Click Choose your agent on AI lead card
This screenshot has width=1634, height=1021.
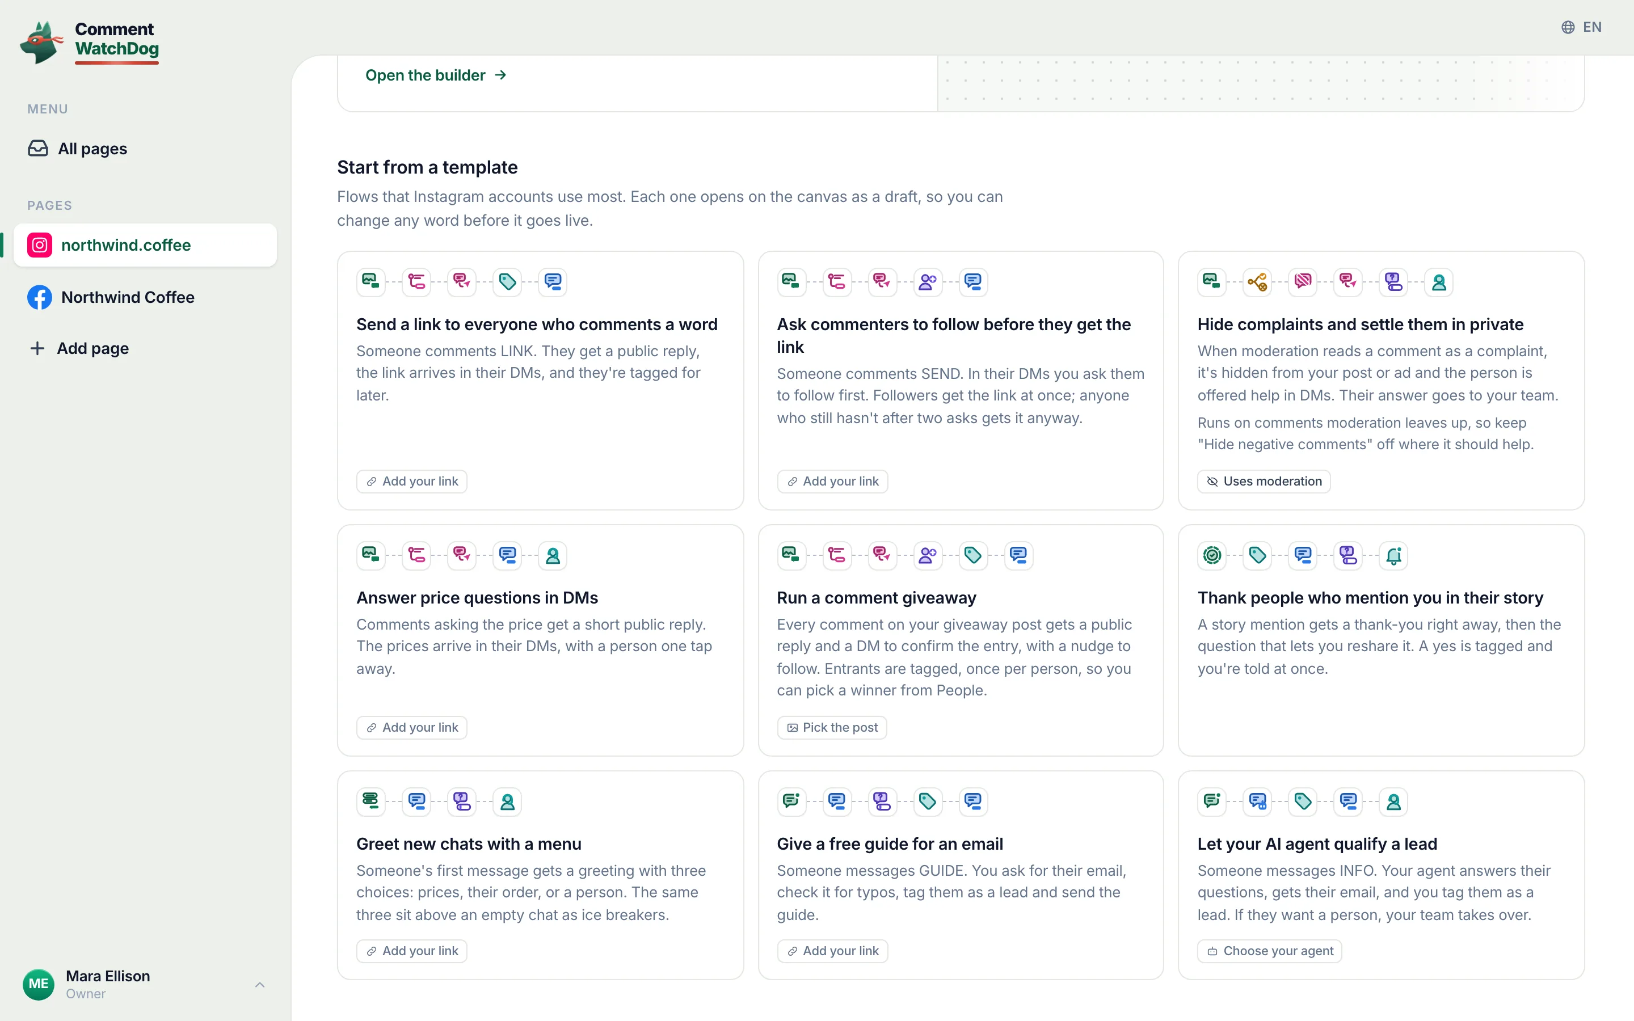[1269, 951]
